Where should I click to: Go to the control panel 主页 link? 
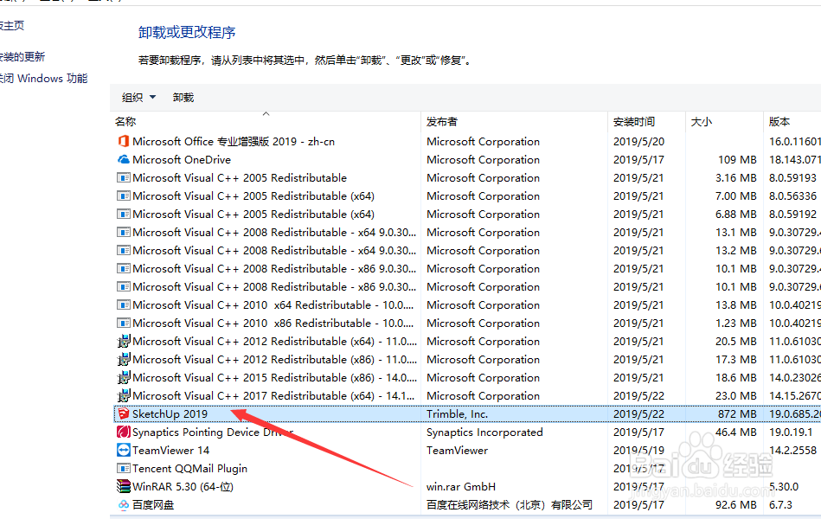pos(11,25)
